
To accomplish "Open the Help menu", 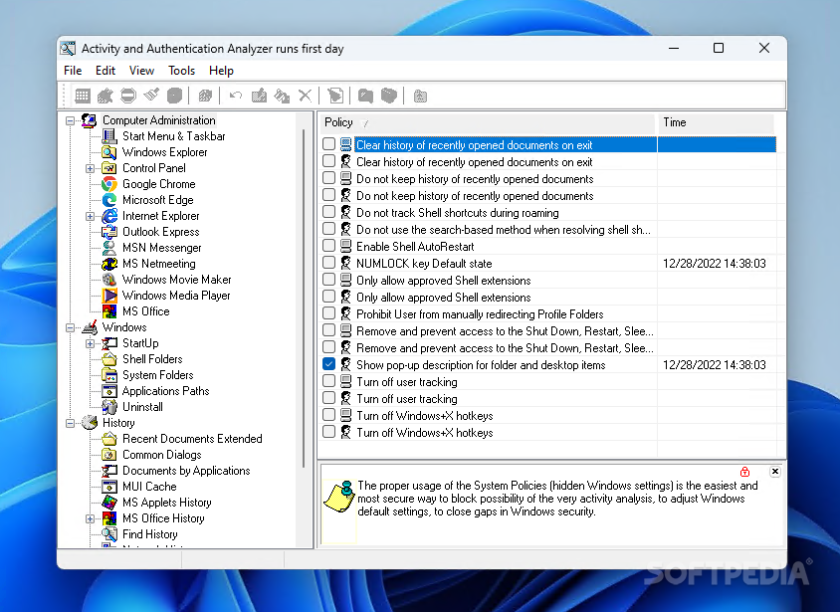I will coord(221,71).
